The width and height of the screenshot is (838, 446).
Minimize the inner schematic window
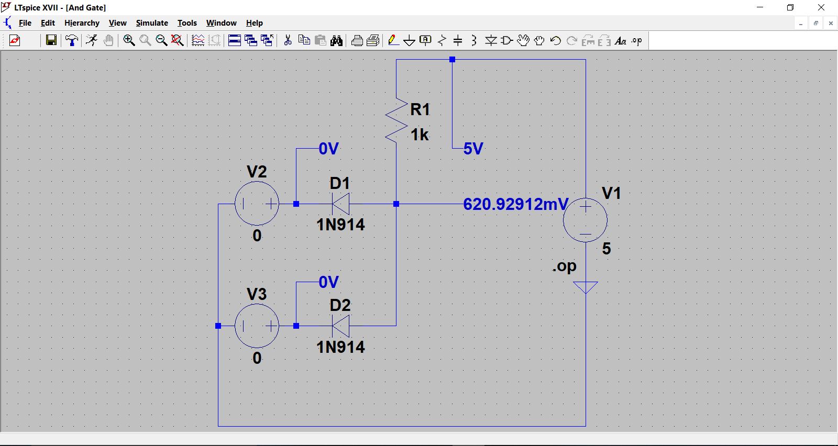point(801,23)
